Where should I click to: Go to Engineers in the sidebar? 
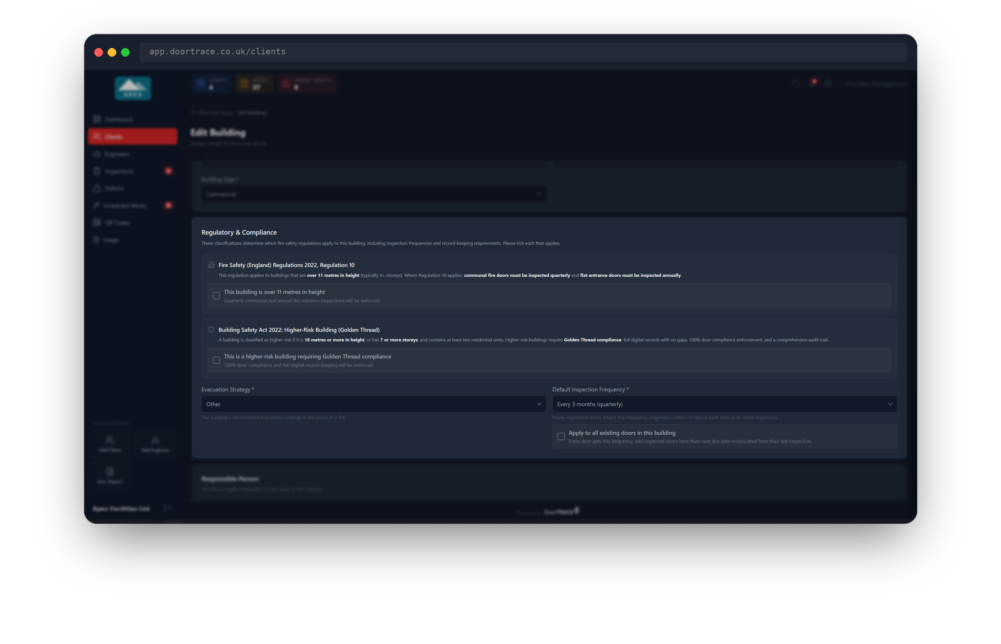click(x=133, y=154)
